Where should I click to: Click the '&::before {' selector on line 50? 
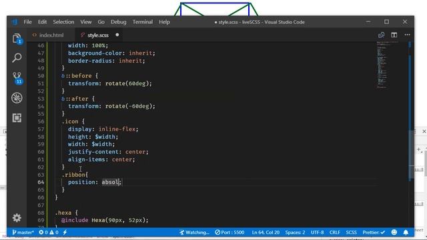pos(80,76)
